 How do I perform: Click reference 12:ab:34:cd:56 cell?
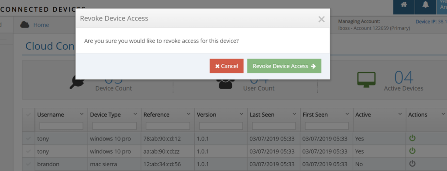[168, 164]
